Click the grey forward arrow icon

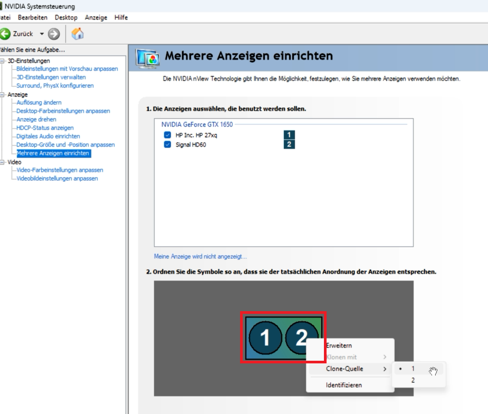pos(54,34)
